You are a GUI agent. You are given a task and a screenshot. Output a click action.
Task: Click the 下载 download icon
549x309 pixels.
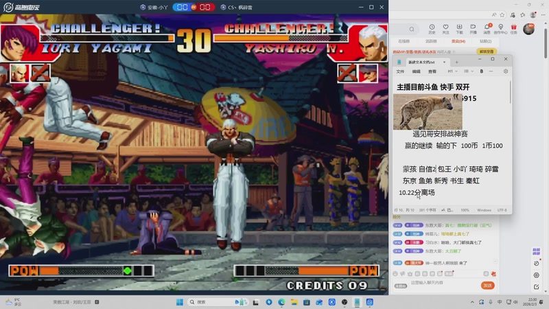coord(459,29)
